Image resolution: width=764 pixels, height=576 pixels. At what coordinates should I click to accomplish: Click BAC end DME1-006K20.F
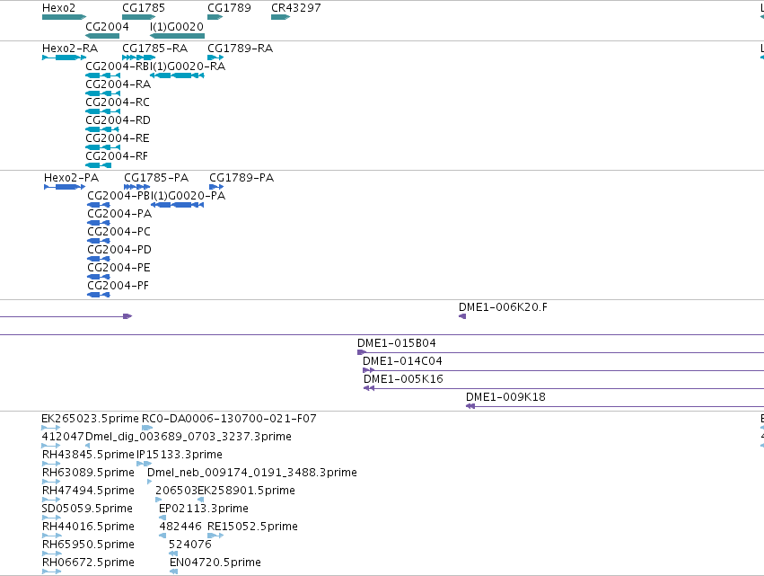[503, 307]
